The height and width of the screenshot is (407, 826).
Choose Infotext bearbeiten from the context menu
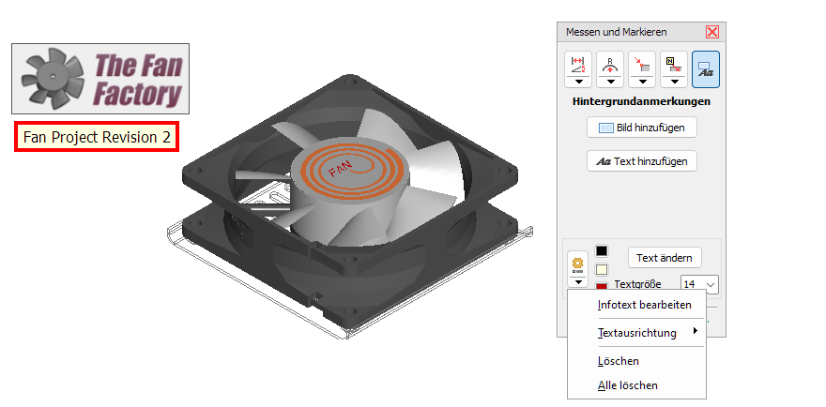coord(644,305)
